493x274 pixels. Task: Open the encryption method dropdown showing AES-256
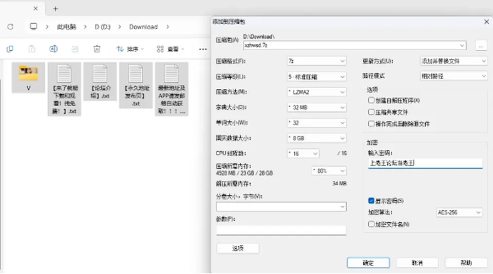point(459,212)
